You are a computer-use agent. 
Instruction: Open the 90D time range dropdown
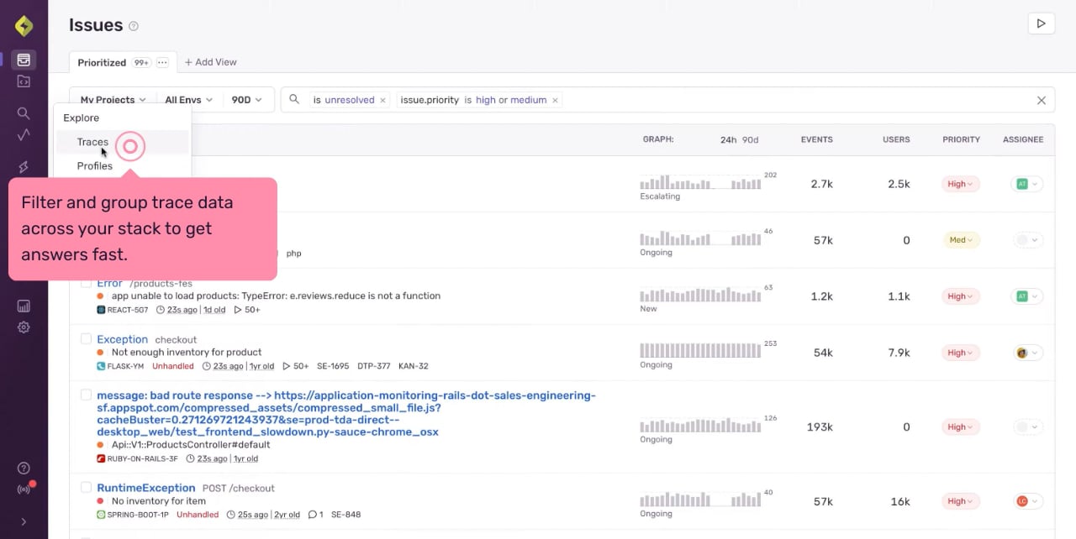(246, 100)
